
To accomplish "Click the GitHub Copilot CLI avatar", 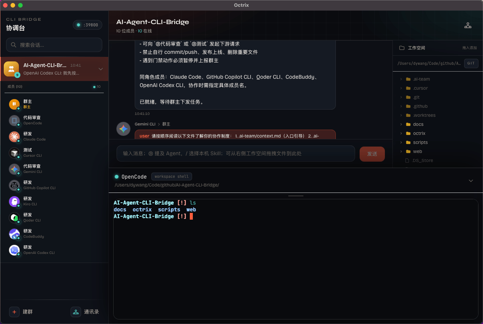I will point(14,185).
